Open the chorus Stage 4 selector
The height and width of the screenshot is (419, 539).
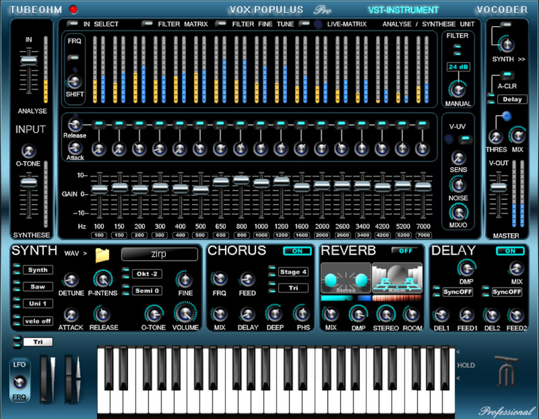click(x=293, y=272)
